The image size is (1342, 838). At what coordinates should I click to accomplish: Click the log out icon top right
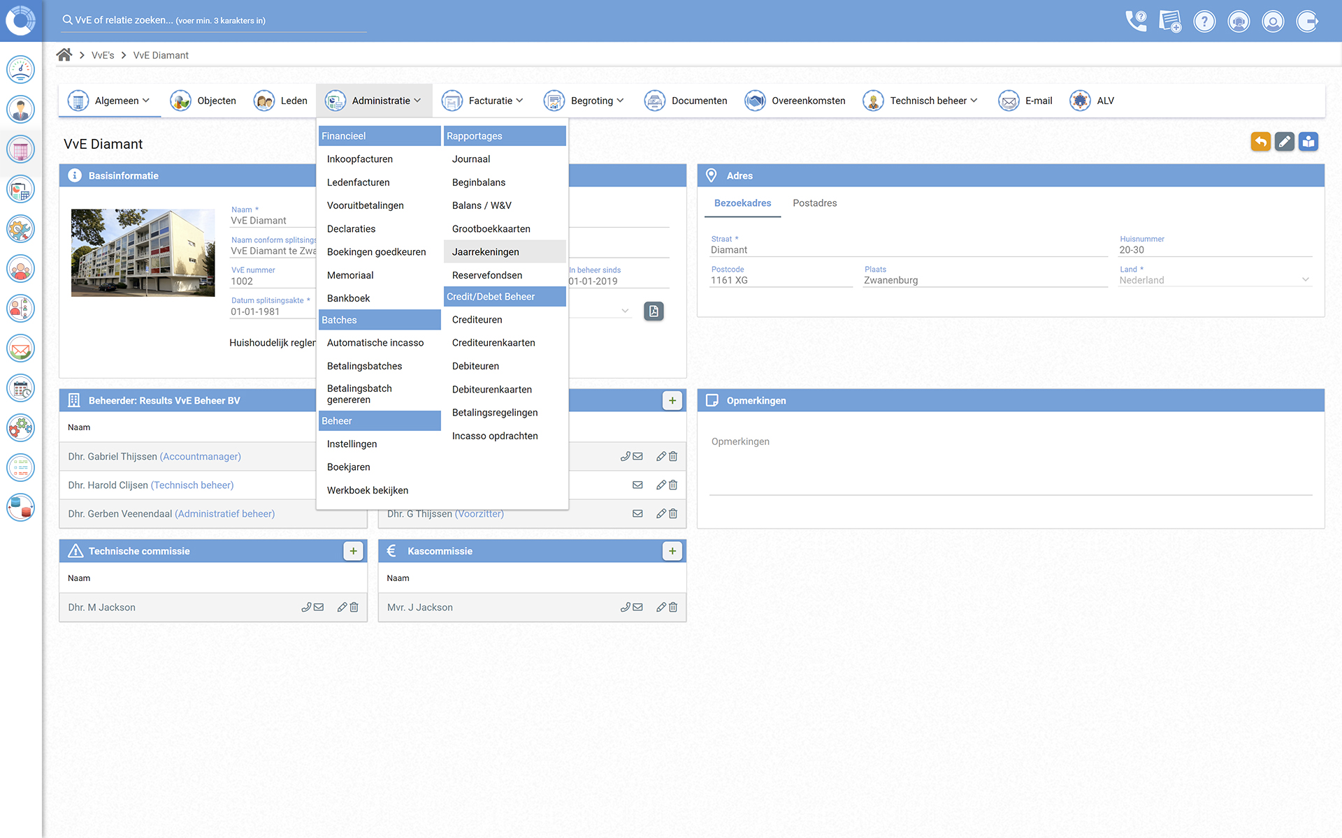pyautogui.click(x=1308, y=21)
